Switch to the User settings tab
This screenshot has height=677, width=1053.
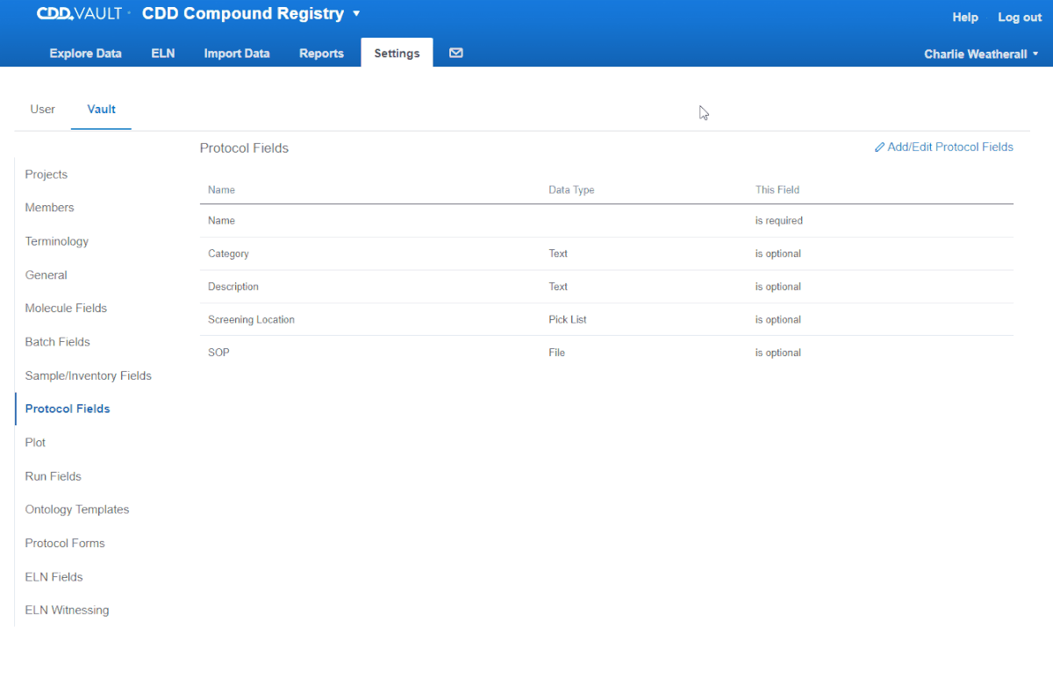(x=42, y=110)
